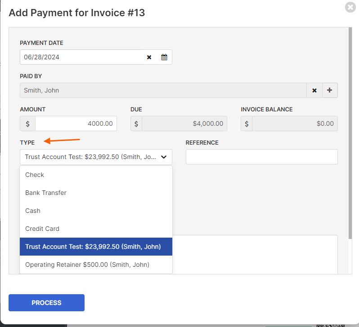The height and width of the screenshot is (327, 359).
Task: Collapse the Type dropdown chevron
Action: click(164, 157)
